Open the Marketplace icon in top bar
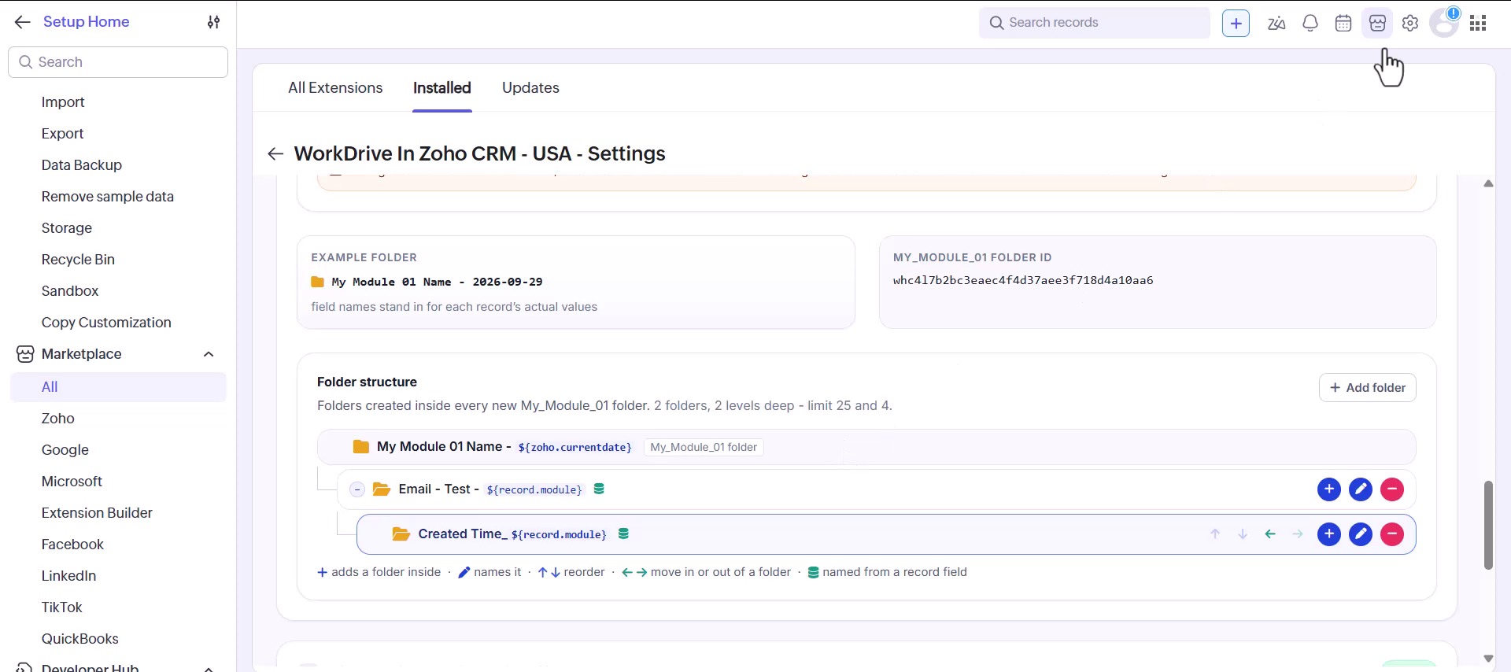The height and width of the screenshot is (672, 1511). coord(1377,24)
